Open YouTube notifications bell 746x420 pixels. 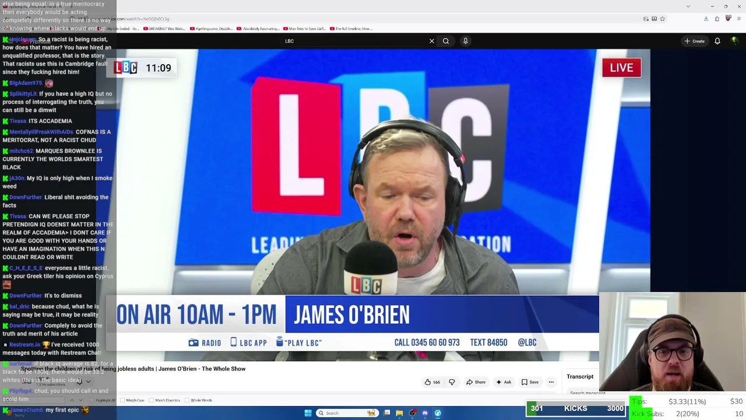(x=717, y=41)
